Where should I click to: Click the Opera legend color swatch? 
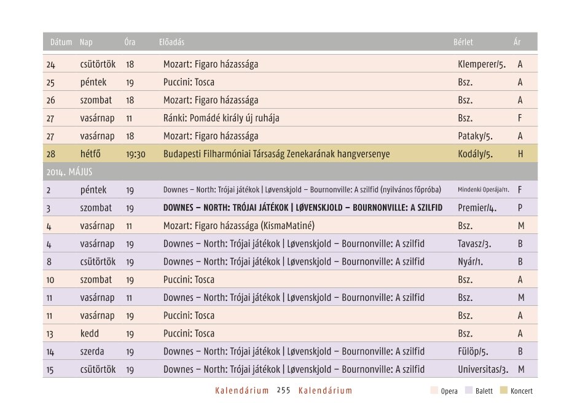point(434,390)
